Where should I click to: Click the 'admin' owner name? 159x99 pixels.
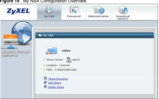[x=76, y=60]
